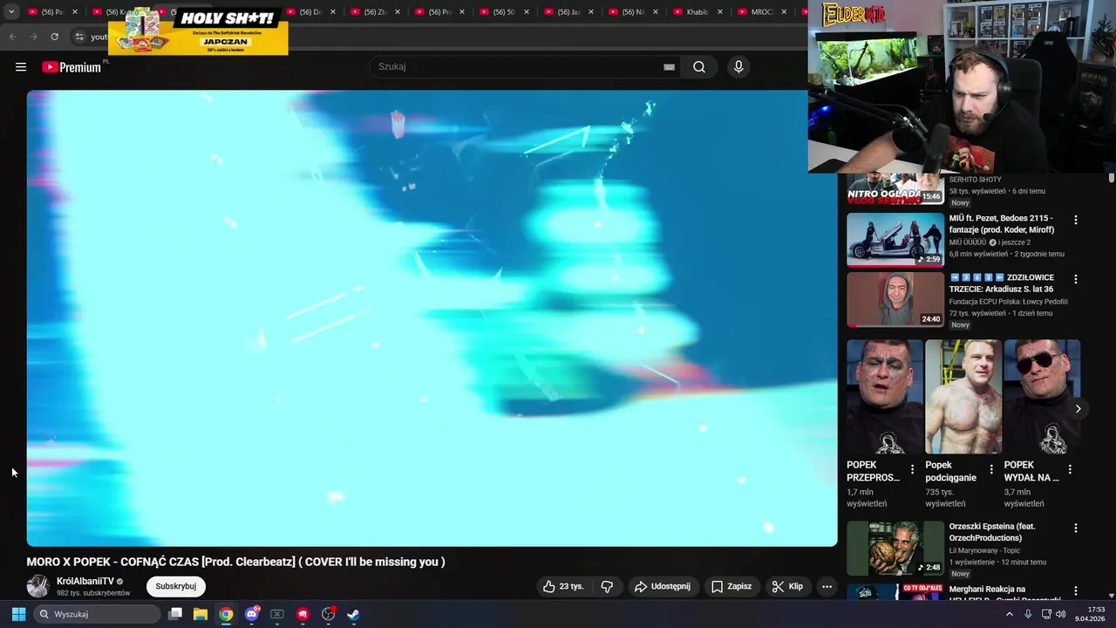Screen dimensions: 1116x628
Task: Click the magnifier search button
Action: [x=699, y=67]
